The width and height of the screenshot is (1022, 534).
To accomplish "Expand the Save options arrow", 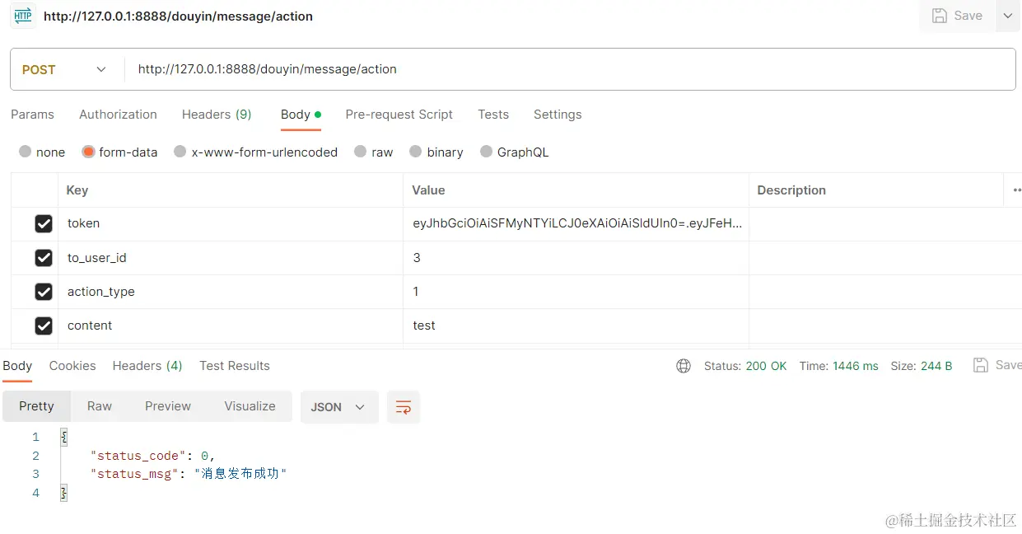I will point(1008,16).
